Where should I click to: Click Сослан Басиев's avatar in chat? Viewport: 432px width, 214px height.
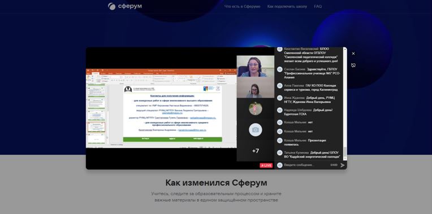[x=280, y=69]
